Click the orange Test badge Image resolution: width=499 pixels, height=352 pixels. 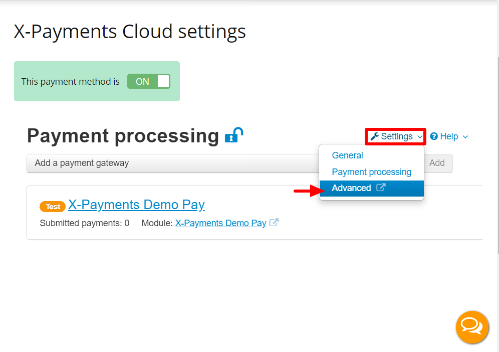pyautogui.click(x=53, y=207)
